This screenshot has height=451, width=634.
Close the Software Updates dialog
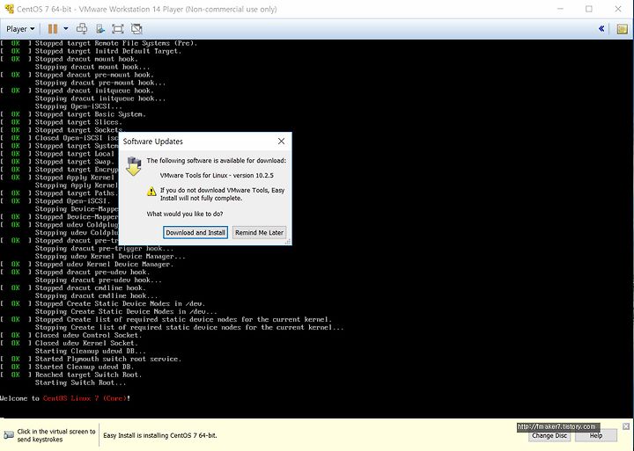(281, 141)
